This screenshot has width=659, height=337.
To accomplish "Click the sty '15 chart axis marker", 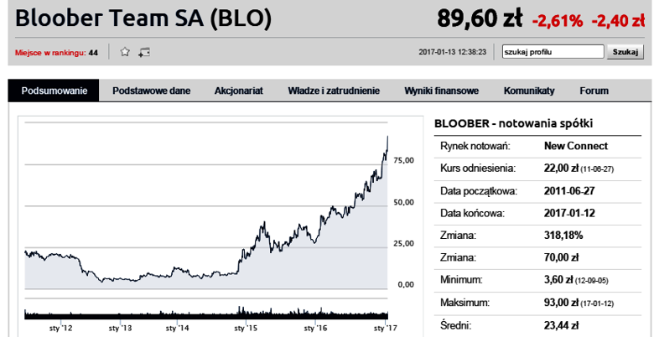I will (246, 328).
